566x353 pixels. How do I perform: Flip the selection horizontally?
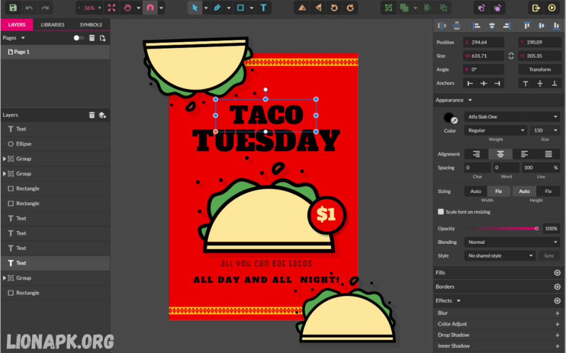(x=302, y=8)
